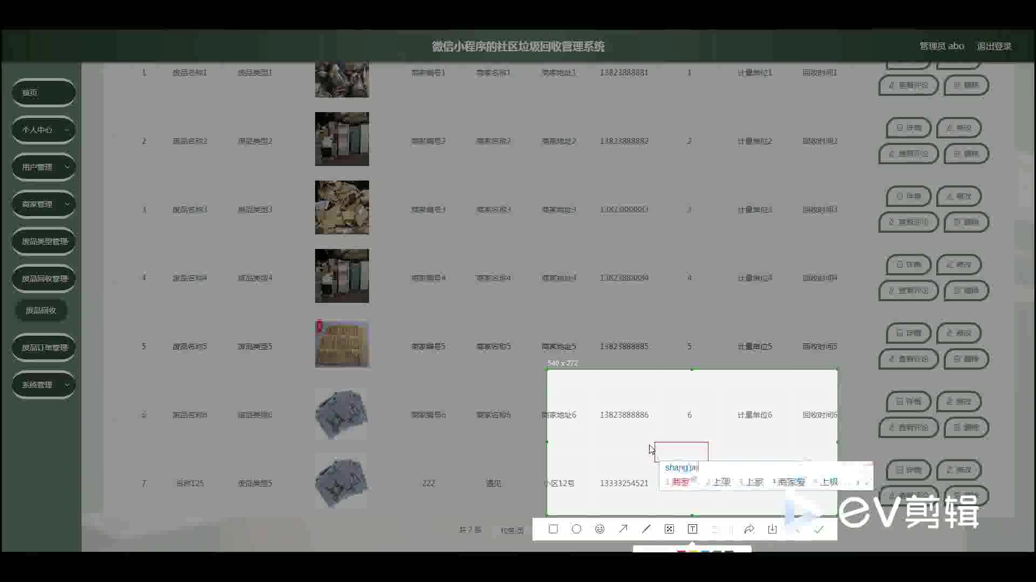Click the share screenshot icon
Screen dimensions: 1036x582
749,529
